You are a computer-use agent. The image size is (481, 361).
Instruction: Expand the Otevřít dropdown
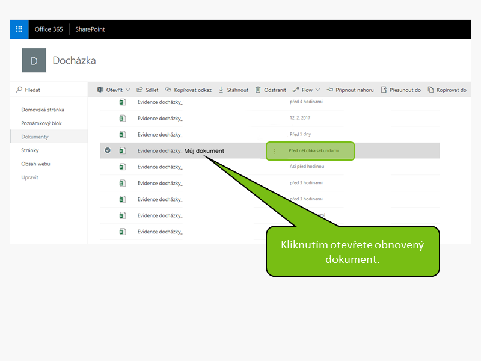[x=127, y=90]
